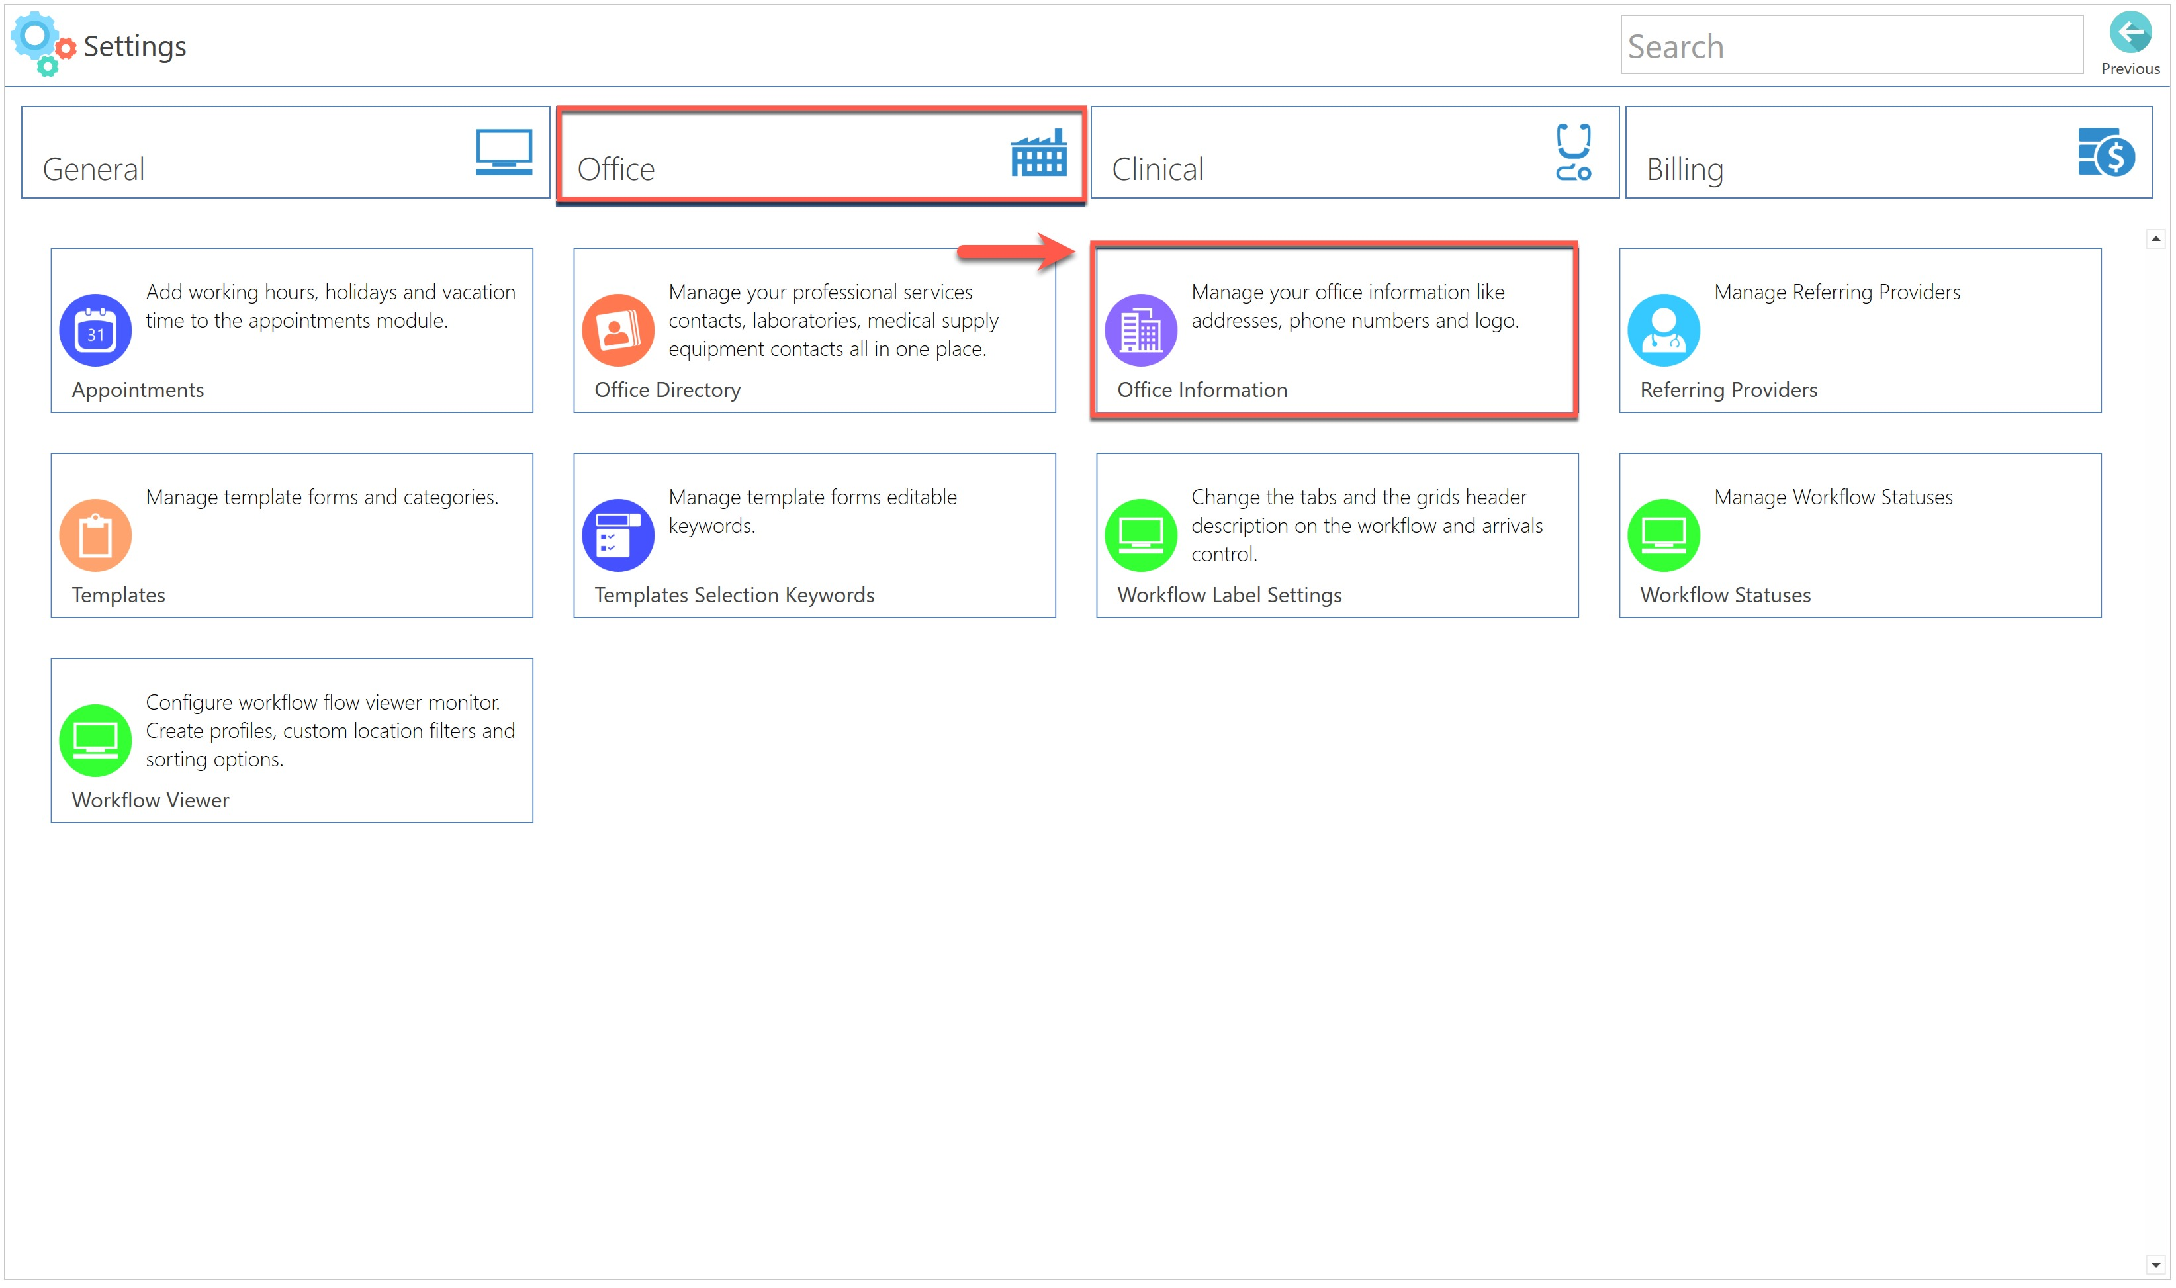2176x1288 pixels.
Task: Select the Office settings tab
Action: click(x=820, y=153)
